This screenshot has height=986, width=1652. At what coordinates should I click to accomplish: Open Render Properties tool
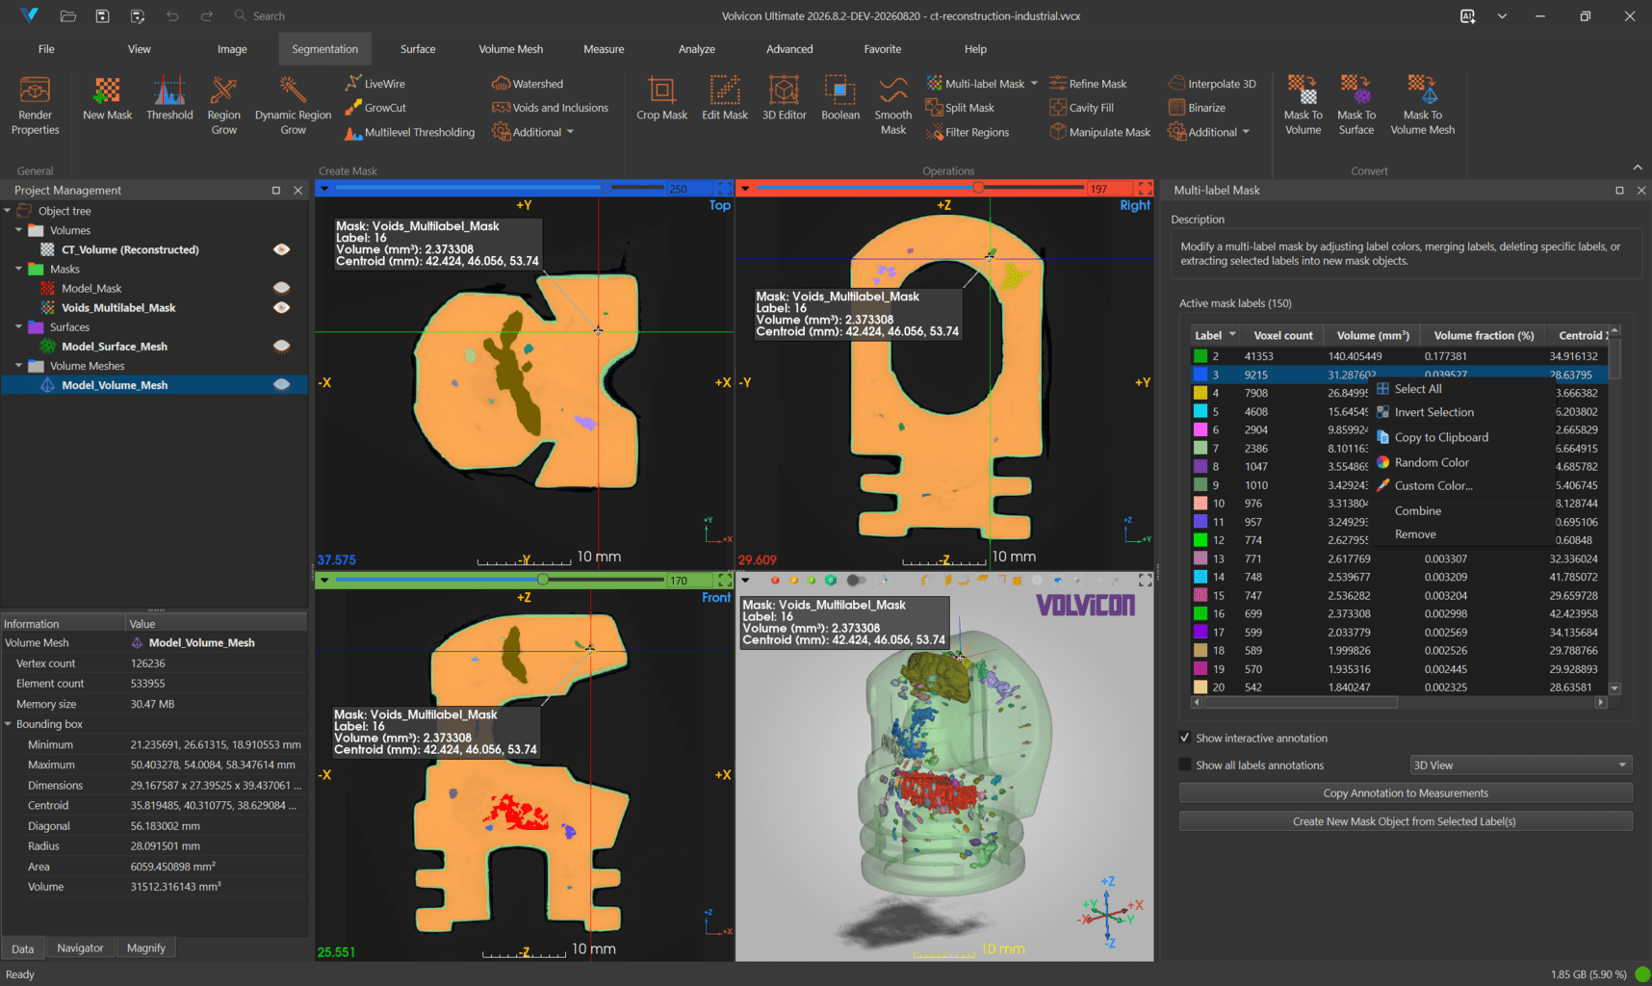(36, 105)
